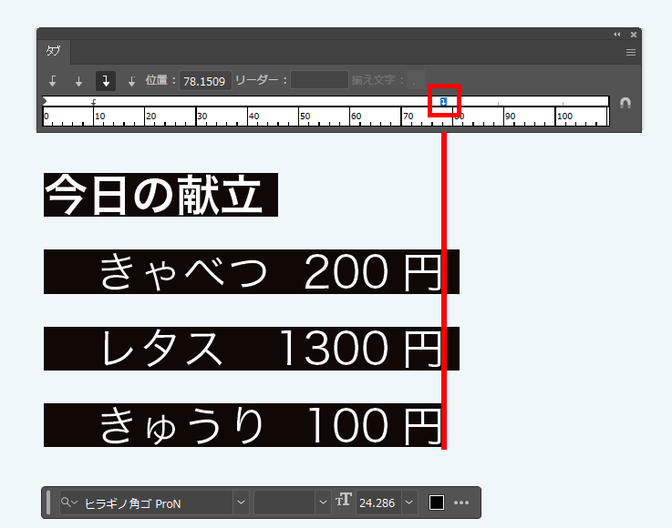Switch to the タブ panel tab
The image size is (672, 528).
click(x=54, y=51)
